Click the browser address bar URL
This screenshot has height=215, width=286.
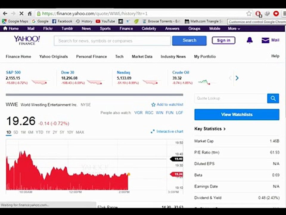point(95,13)
